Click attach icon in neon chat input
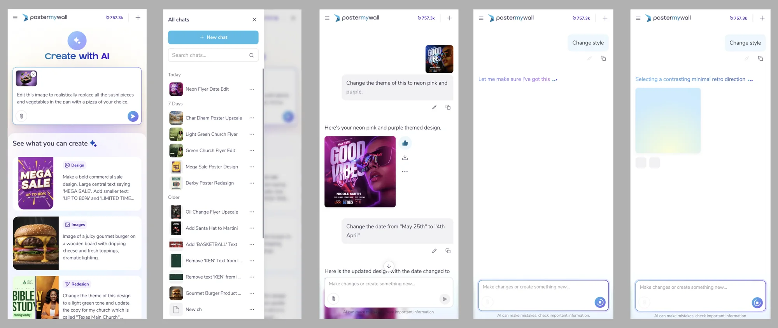778x328 pixels. click(333, 299)
